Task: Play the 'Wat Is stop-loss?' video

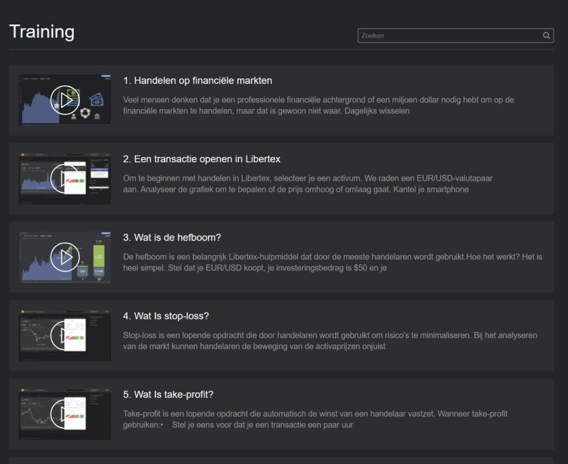Action: pos(65,336)
